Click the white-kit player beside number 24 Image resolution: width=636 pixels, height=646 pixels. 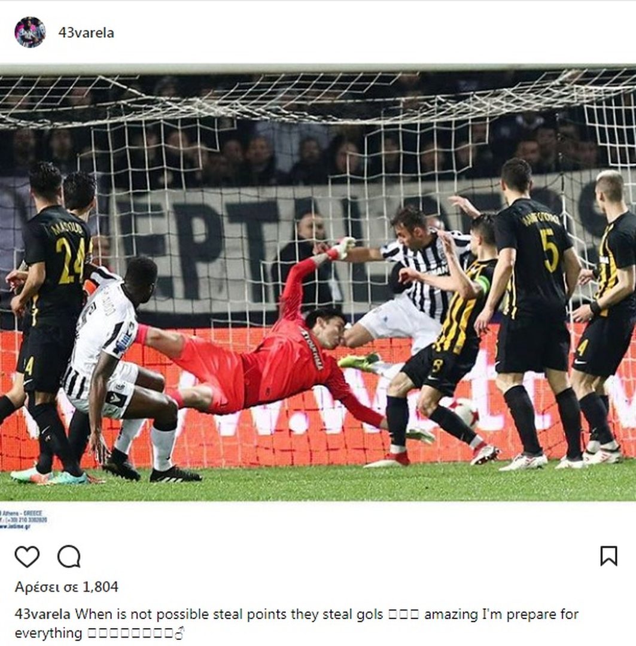[120, 367]
